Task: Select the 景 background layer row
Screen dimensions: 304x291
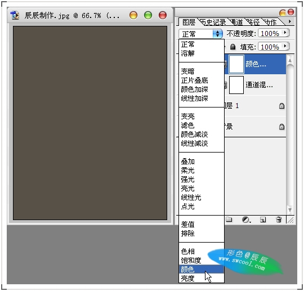Action: [255, 127]
